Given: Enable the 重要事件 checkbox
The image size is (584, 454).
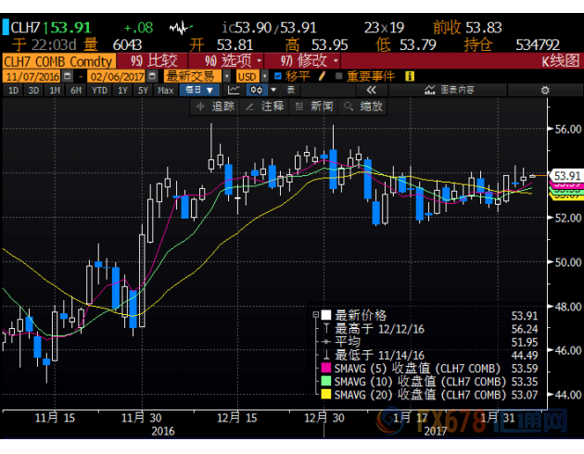Looking at the screenshot, I should pyautogui.click(x=337, y=76).
